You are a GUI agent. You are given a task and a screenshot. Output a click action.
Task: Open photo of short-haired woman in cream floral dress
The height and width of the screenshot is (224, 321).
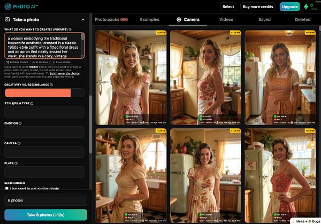click(x=206, y=175)
